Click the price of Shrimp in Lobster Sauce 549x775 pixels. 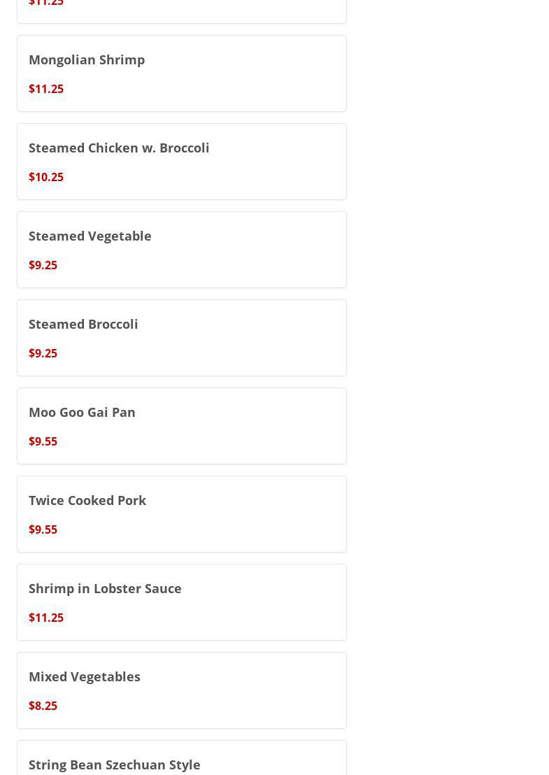pos(46,618)
